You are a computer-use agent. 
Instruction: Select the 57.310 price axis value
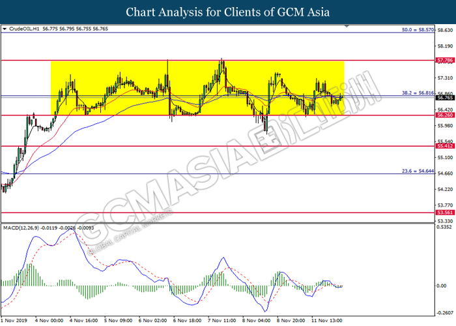pos(445,78)
